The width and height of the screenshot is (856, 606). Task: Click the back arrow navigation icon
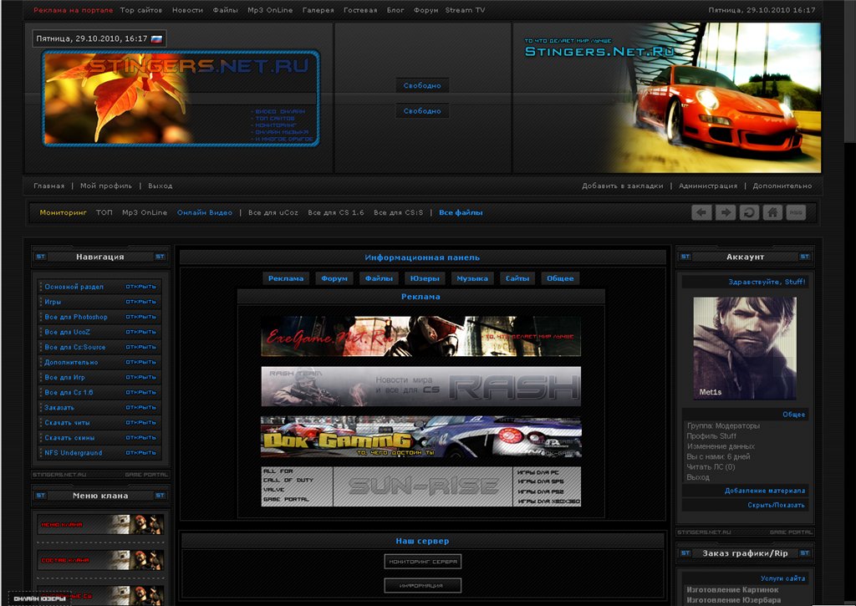point(701,213)
